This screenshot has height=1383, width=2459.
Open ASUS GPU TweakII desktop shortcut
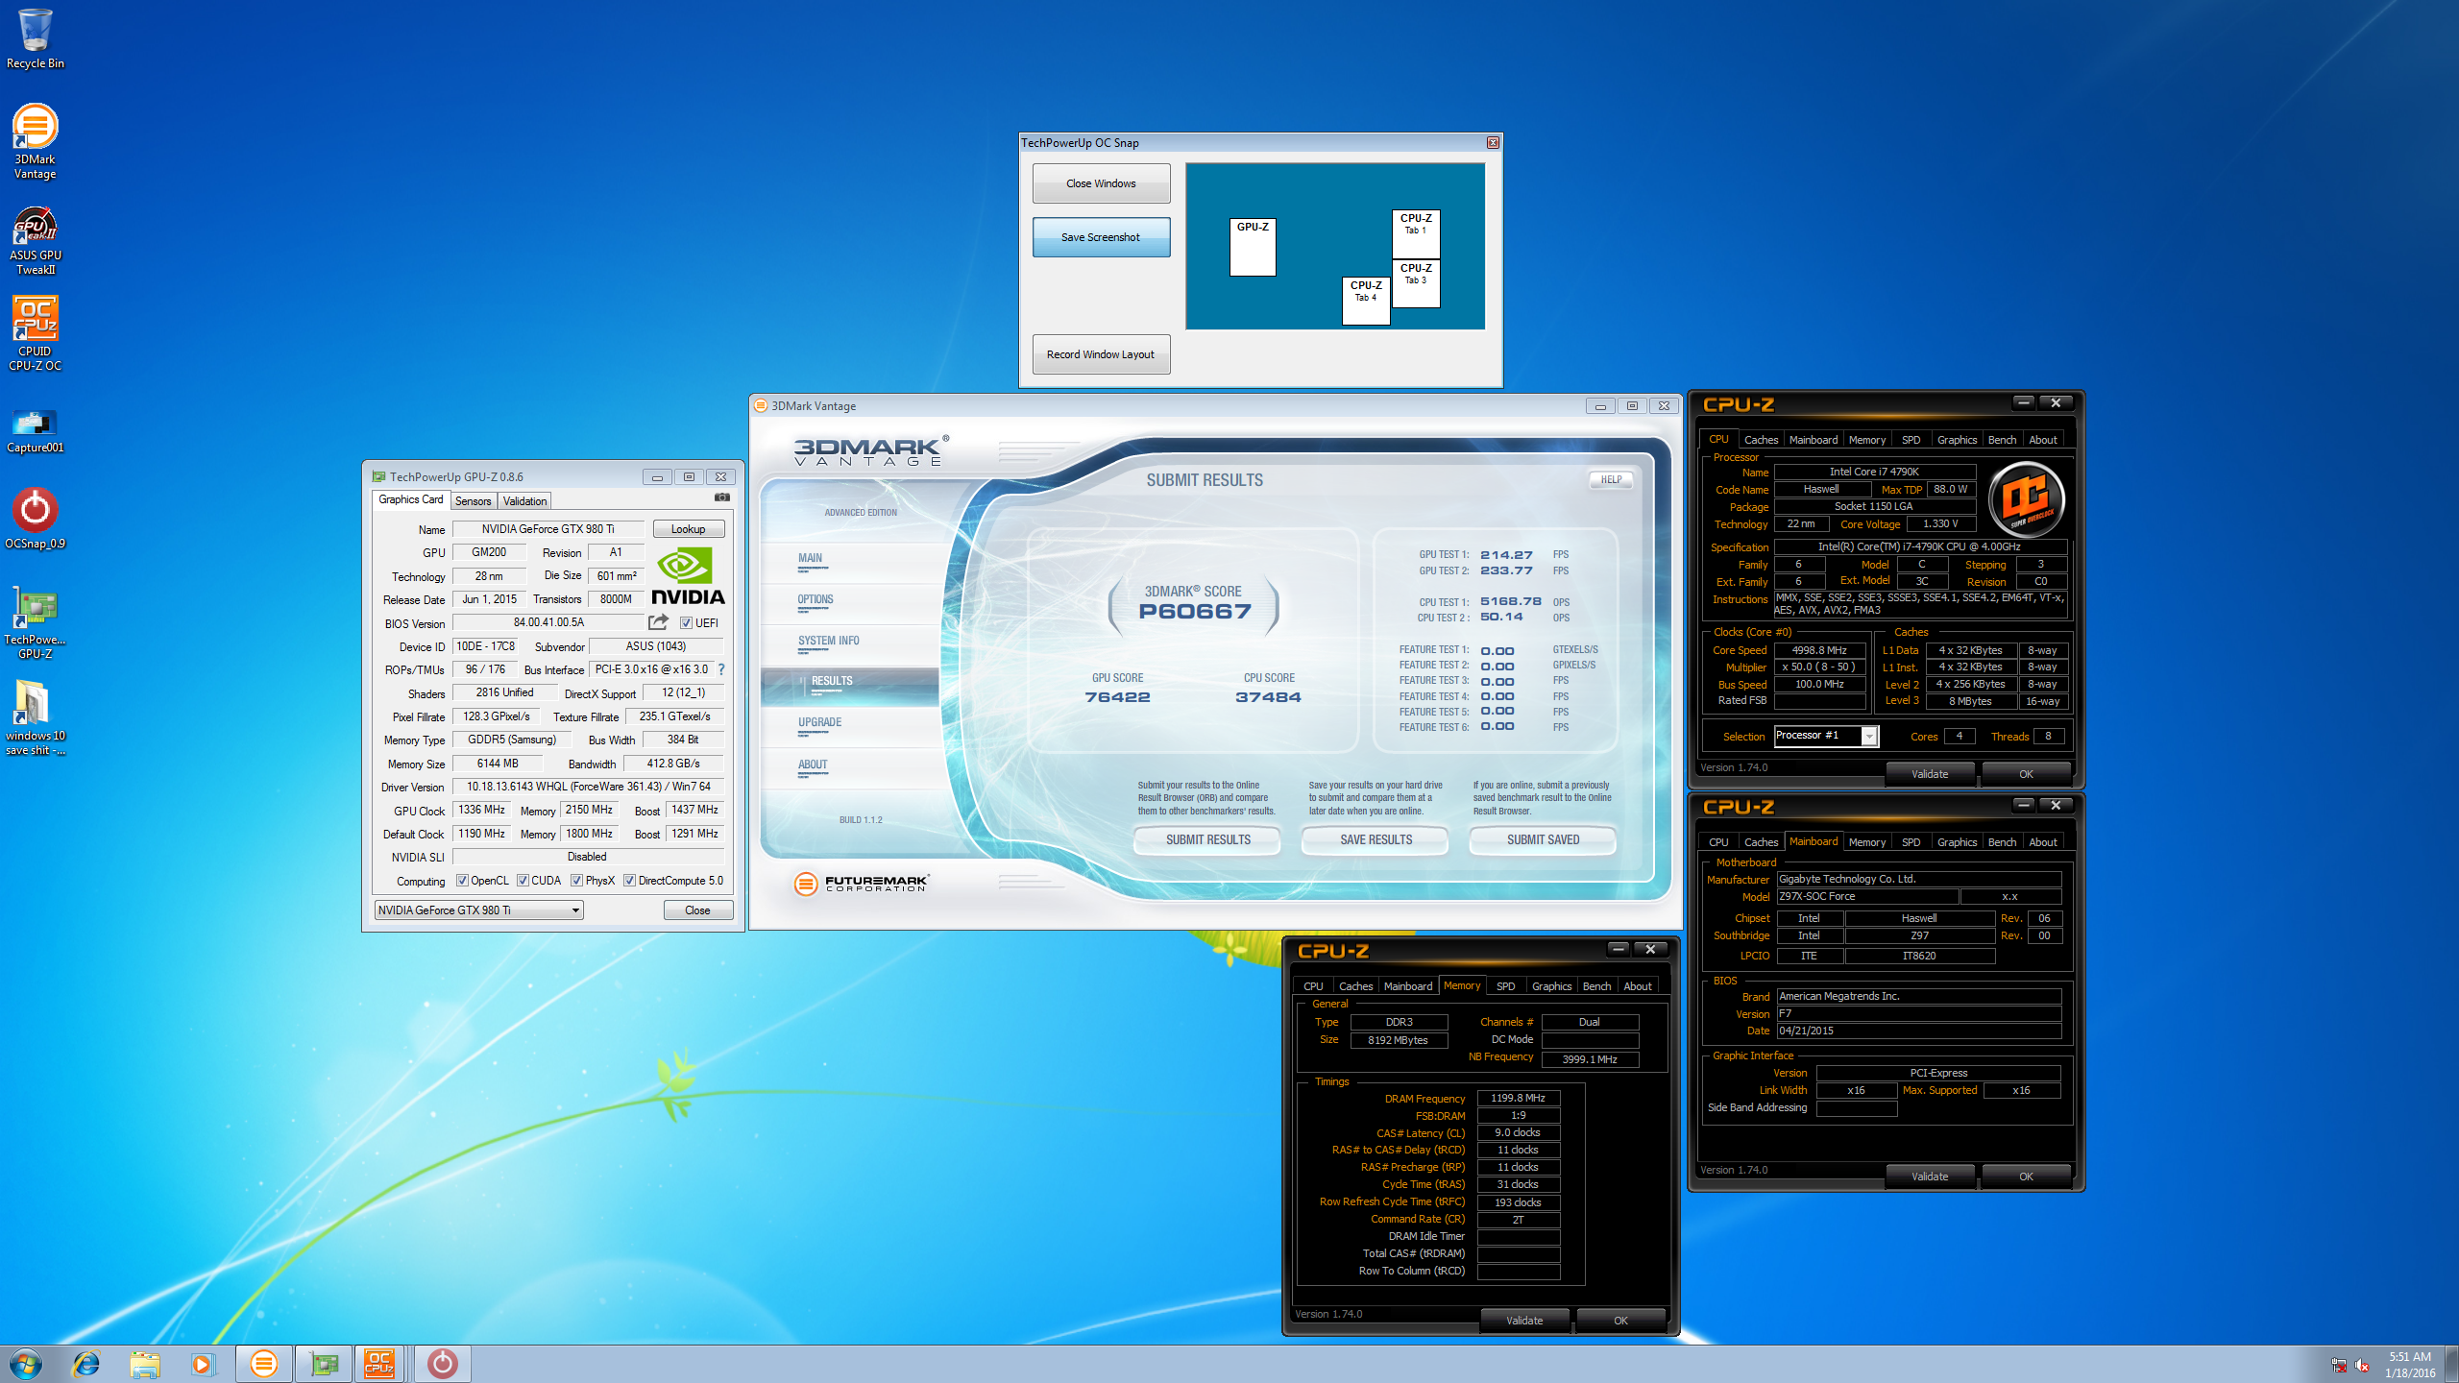35,240
